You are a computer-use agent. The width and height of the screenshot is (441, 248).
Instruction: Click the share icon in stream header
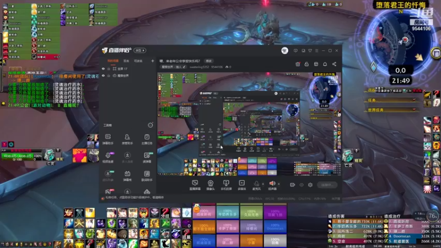pyautogui.click(x=334, y=64)
